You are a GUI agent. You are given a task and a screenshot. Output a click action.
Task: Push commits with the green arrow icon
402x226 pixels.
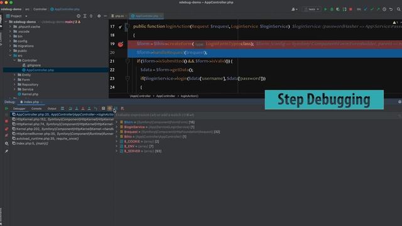378,9
